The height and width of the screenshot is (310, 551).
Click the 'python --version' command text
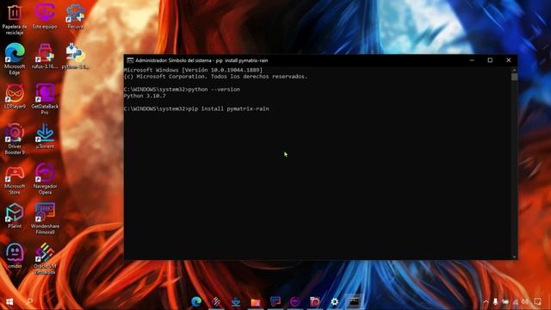[x=214, y=90]
